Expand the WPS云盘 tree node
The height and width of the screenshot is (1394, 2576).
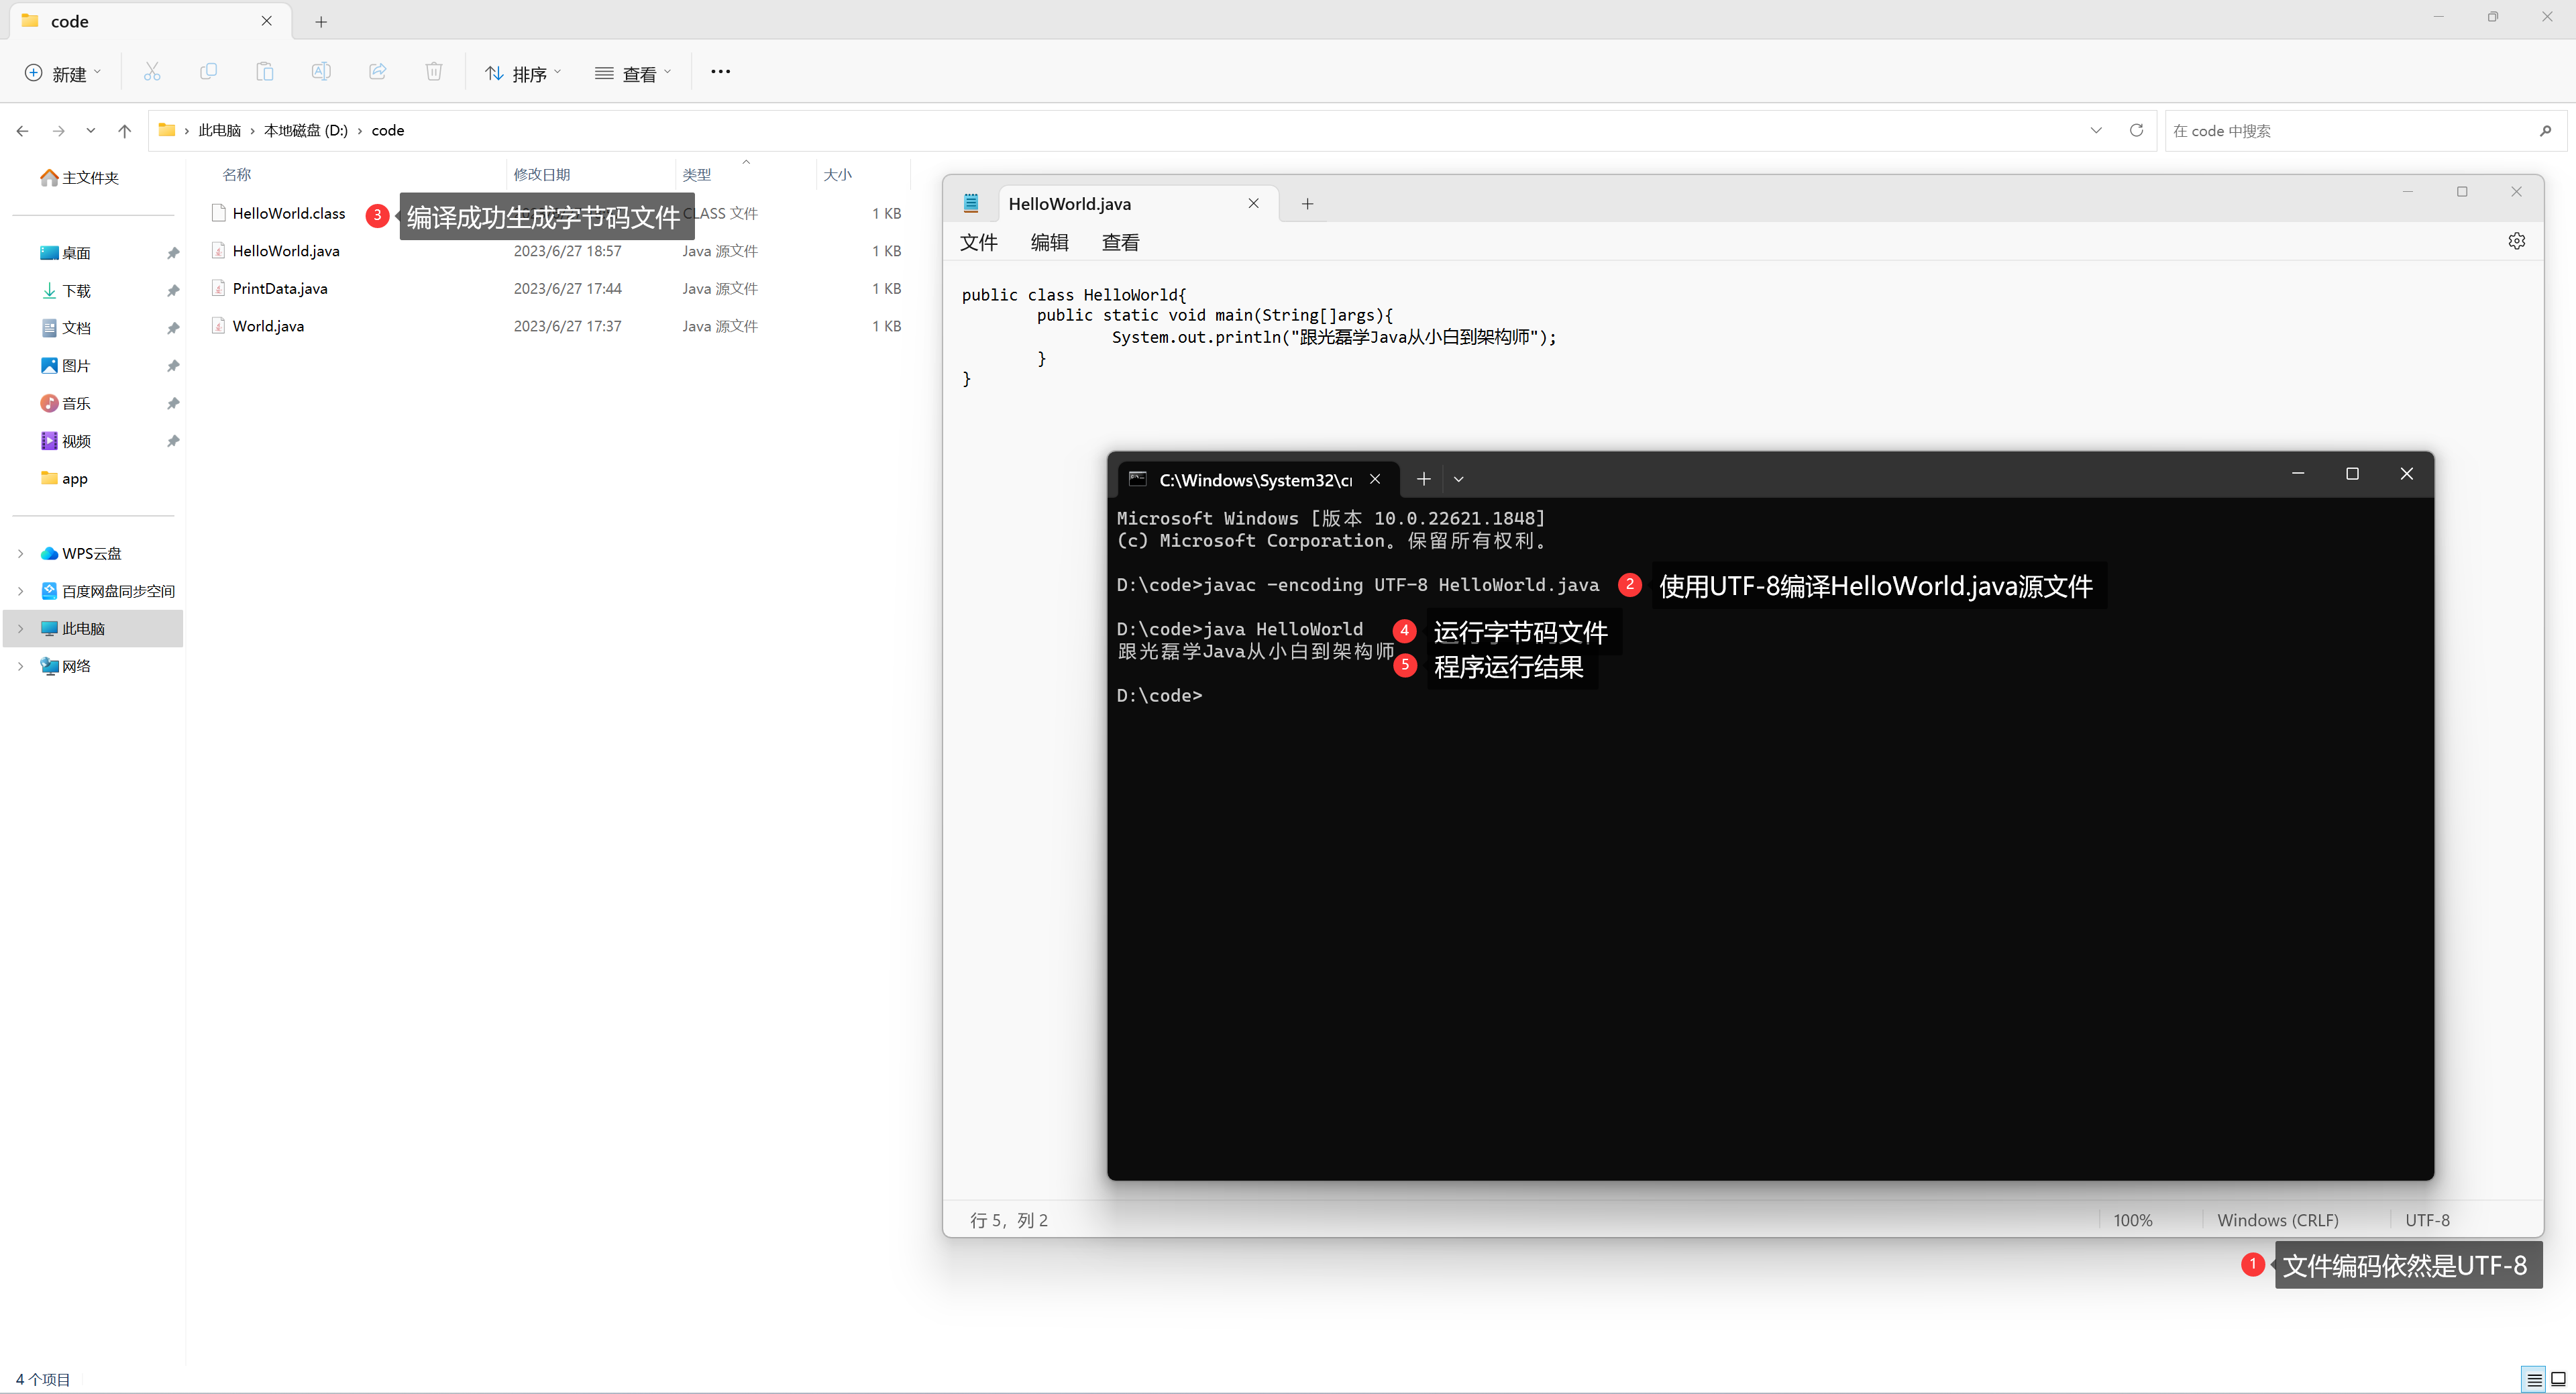click(x=20, y=553)
